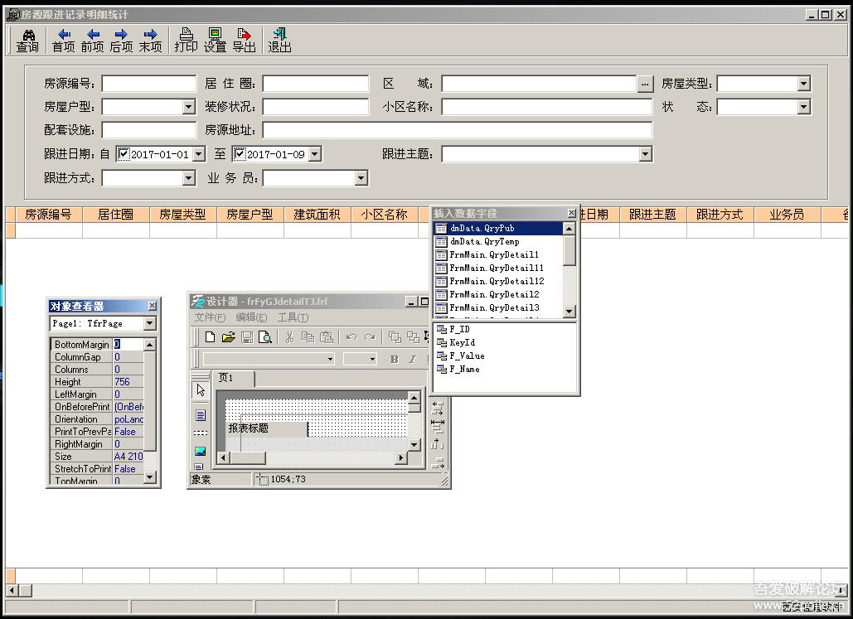853x619 pixels.
Task: Select the band insert tool
Action: tap(201, 433)
